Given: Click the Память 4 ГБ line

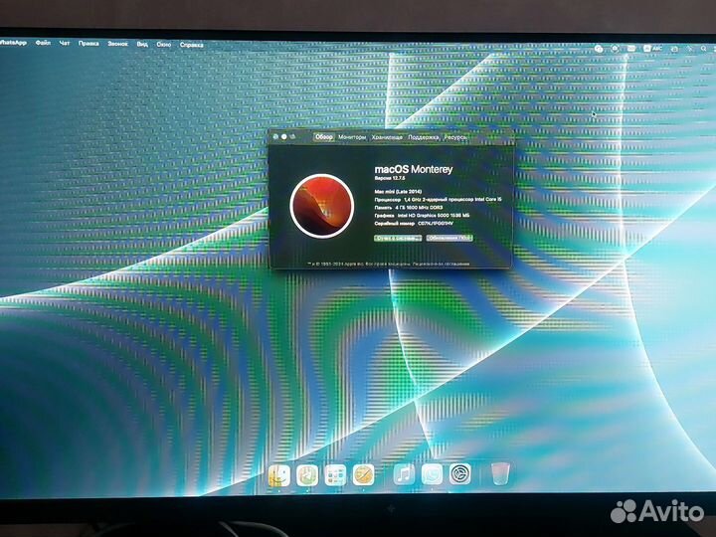Looking at the screenshot, I should tap(409, 207).
